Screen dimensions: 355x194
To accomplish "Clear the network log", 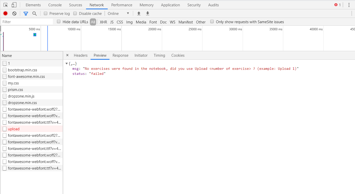I will coord(14,14).
